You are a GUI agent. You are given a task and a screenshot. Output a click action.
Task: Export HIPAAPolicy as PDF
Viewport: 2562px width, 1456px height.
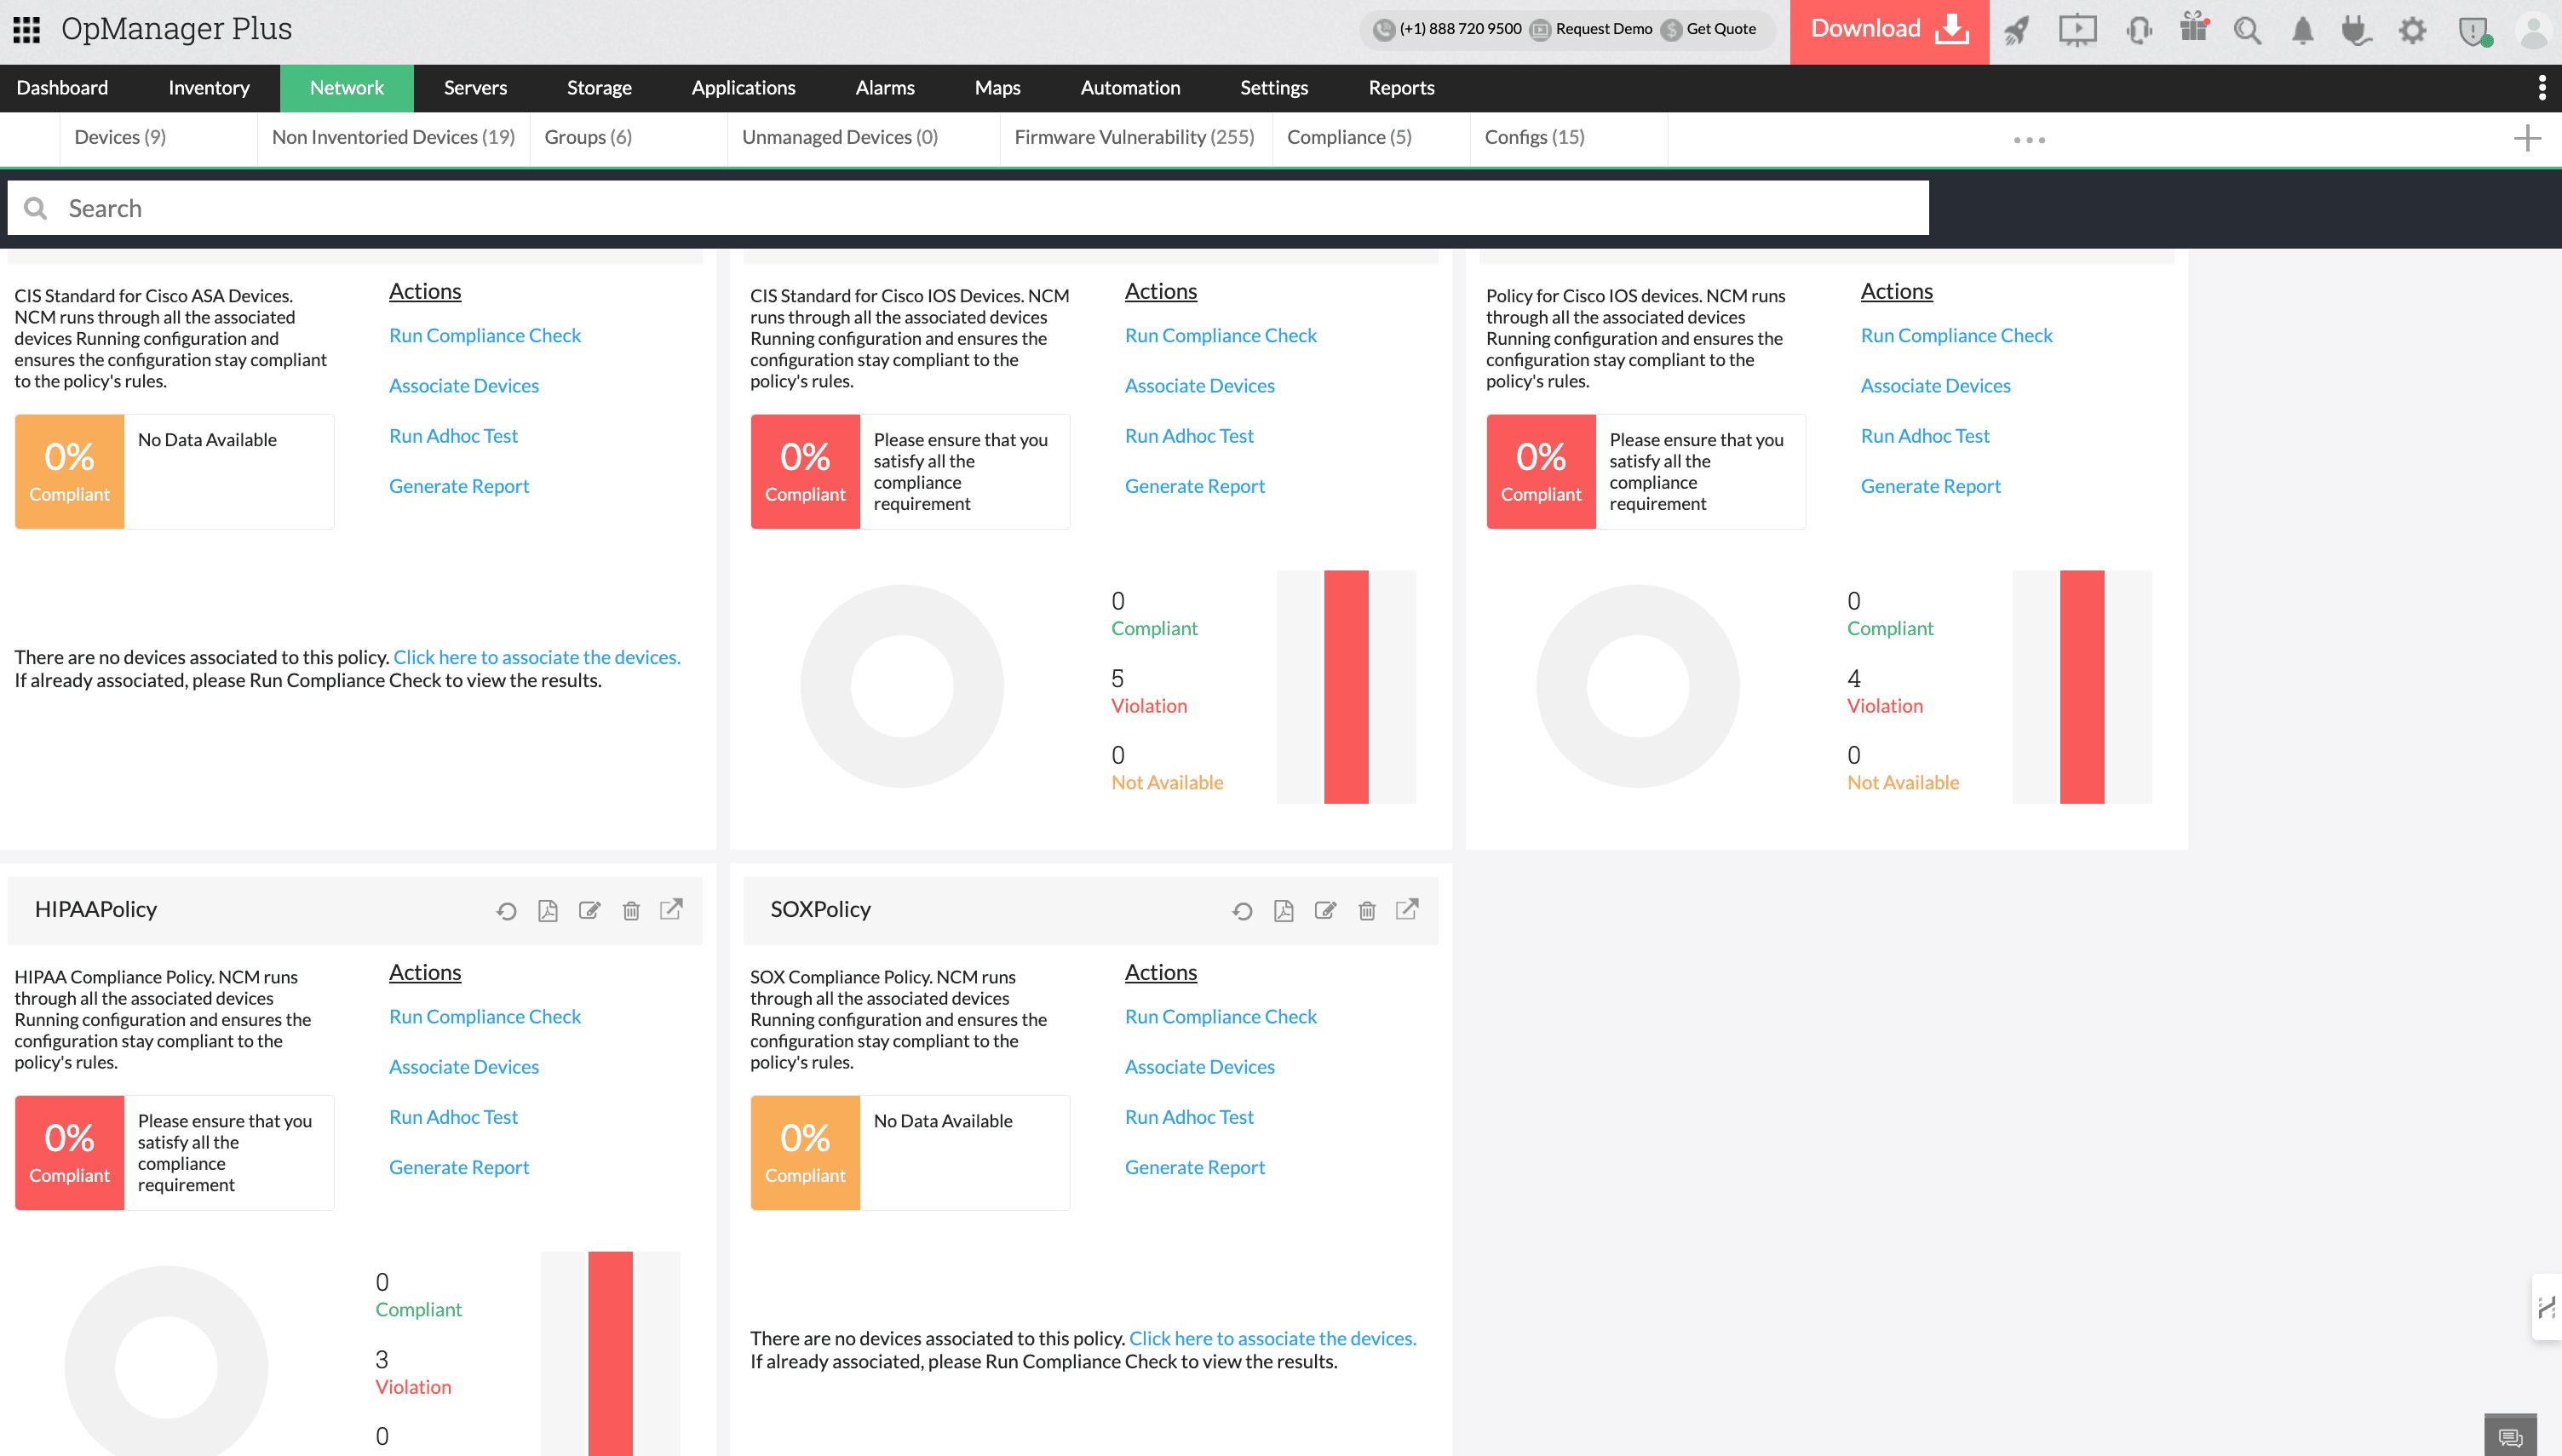coord(548,911)
